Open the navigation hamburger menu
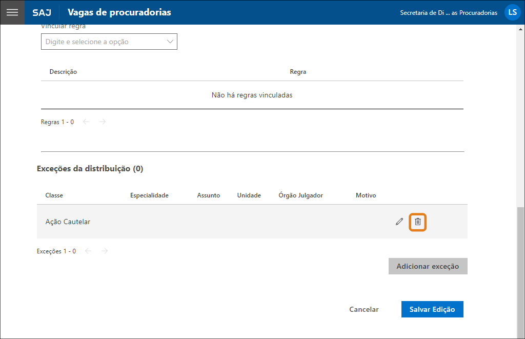This screenshot has height=339, width=525. tap(12, 12)
